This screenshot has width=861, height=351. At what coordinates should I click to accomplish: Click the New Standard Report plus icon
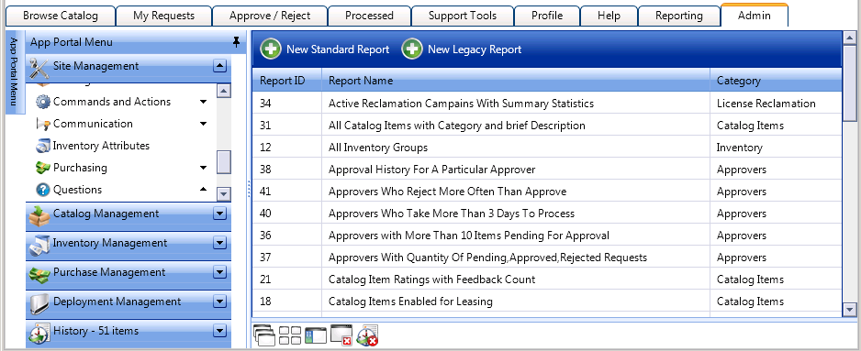coord(270,49)
